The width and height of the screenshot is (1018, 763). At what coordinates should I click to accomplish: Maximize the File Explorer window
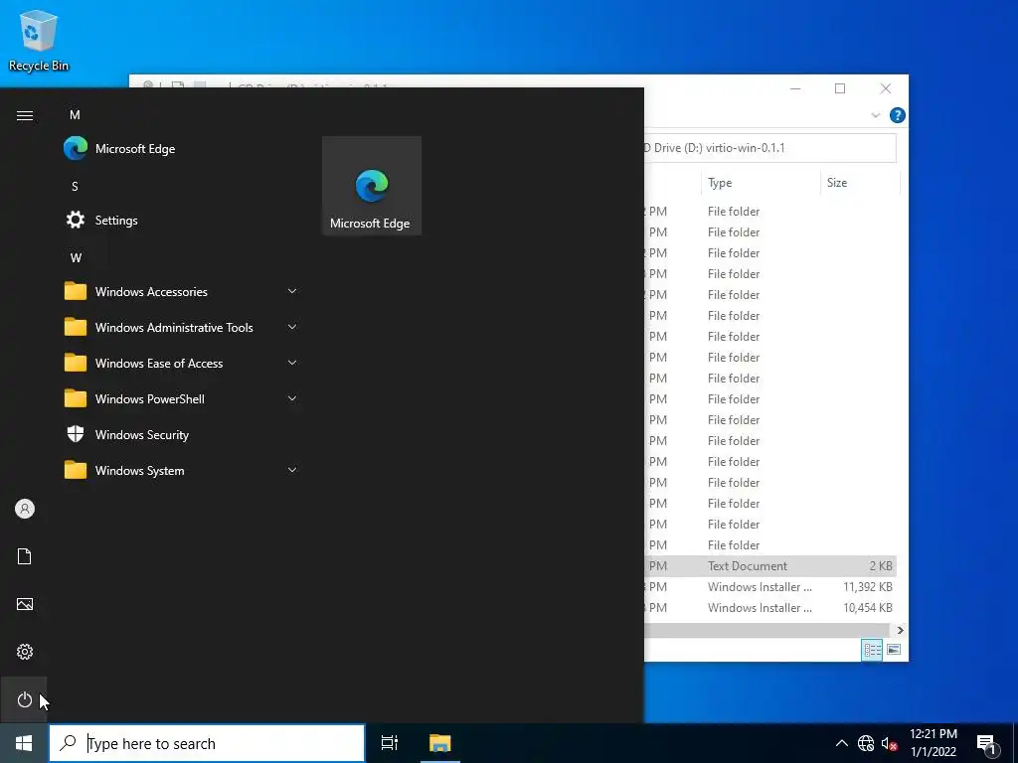pyautogui.click(x=840, y=88)
